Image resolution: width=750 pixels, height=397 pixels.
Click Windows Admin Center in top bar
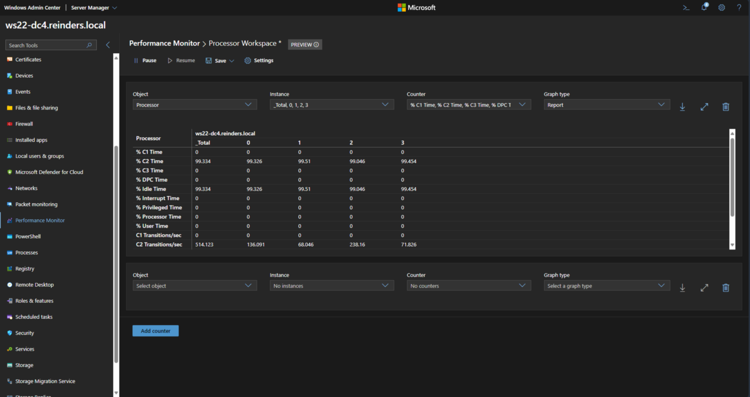click(x=32, y=7)
